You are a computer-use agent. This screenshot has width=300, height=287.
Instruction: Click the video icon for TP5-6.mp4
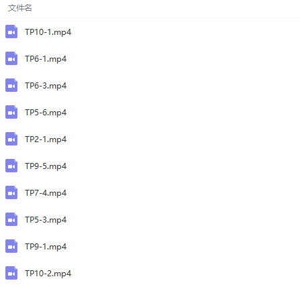pos(11,112)
